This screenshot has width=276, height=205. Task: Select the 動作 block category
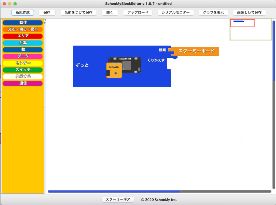click(23, 23)
